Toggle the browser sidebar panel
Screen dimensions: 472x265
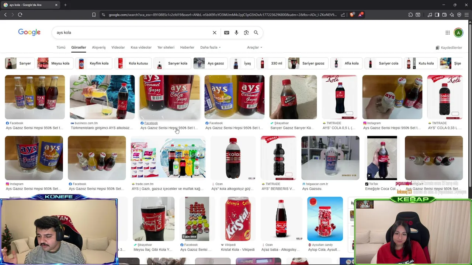pos(437,15)
